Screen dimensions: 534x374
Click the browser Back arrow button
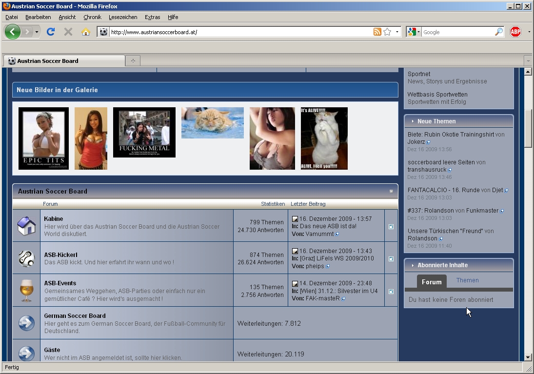click(x=13, y=32)
